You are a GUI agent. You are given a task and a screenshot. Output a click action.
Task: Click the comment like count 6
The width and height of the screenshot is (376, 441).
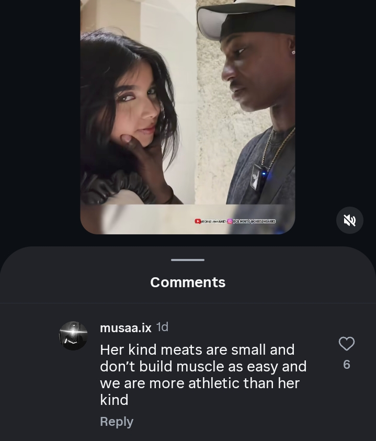coord(347,365)
